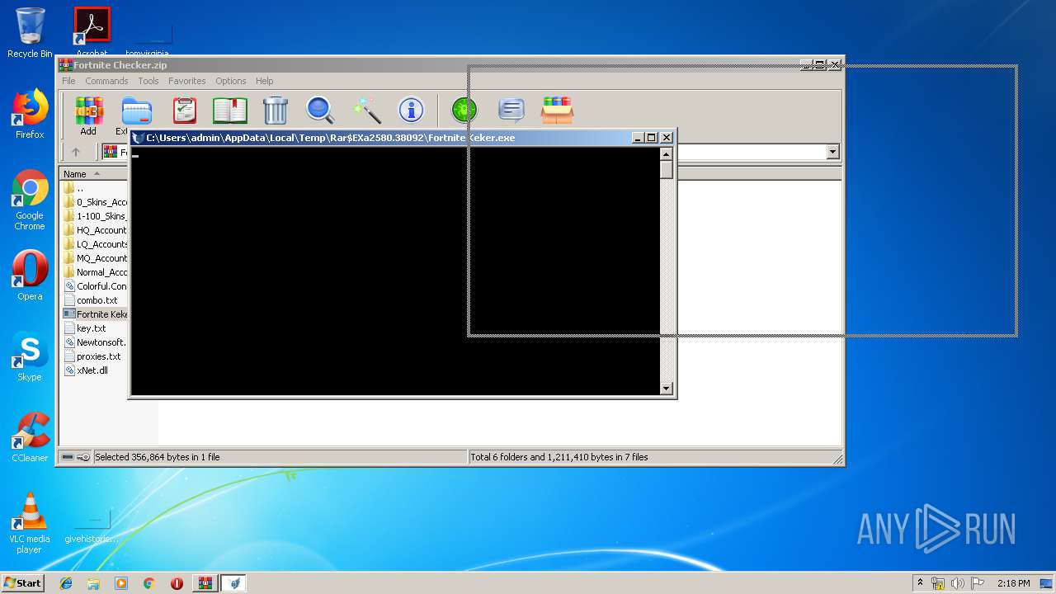Click the Info icon in WinRAR toolbar

(x=411, y=110)
